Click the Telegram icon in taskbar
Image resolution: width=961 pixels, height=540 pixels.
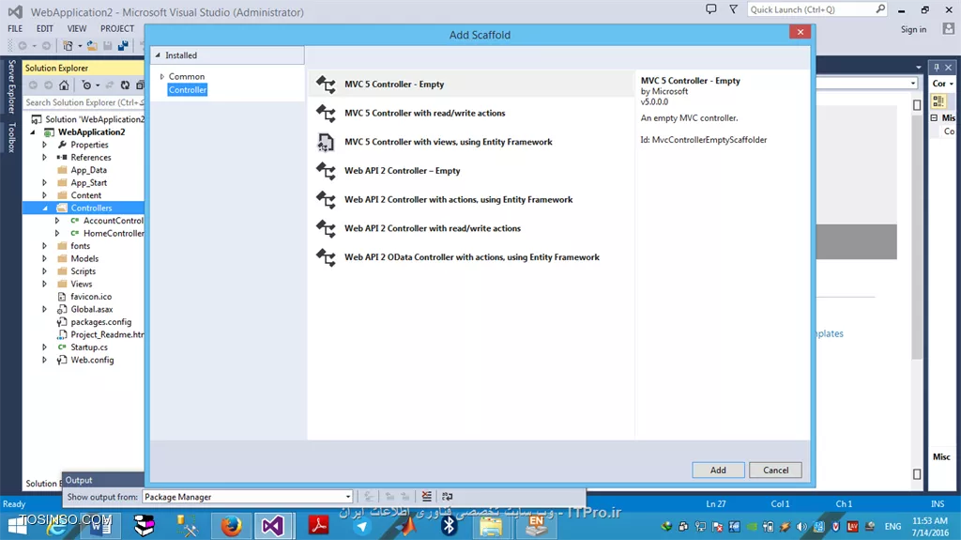tap(361, 527)
